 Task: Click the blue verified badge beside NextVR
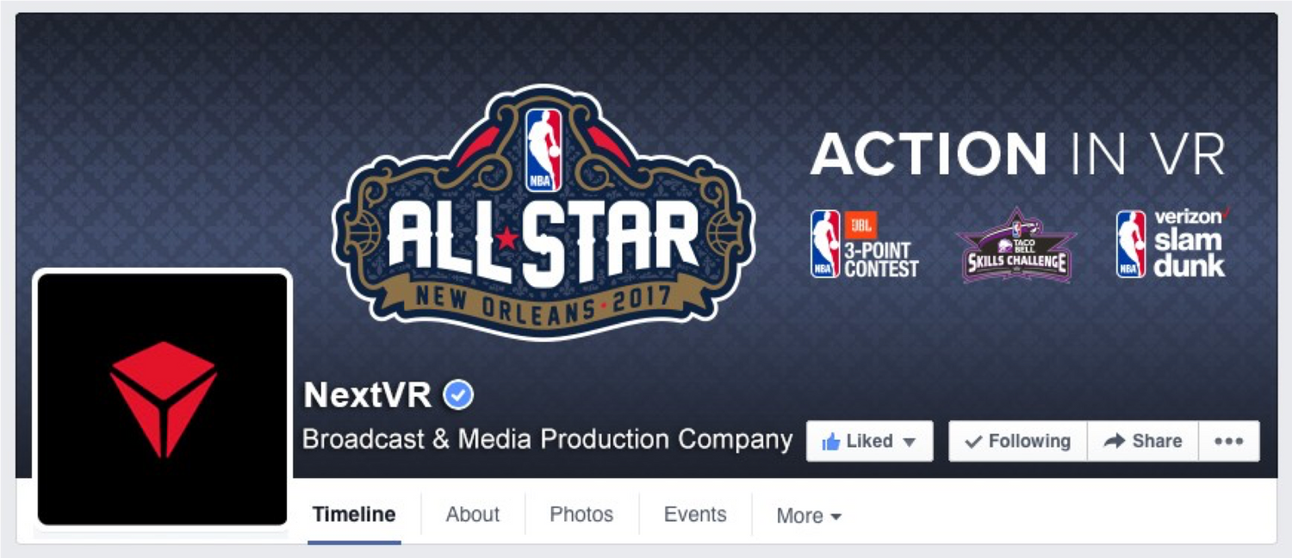[x=458, y=395]
